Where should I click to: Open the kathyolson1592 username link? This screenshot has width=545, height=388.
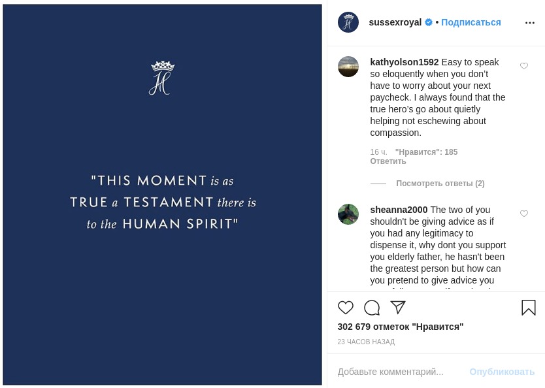pos(404,62)
